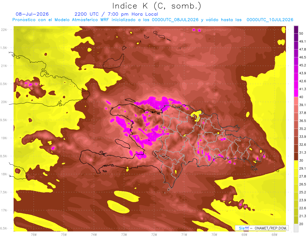Click the '75W' longitude axis label
The width and height of the screenshot is (308, 238).
tap(64, 234)
